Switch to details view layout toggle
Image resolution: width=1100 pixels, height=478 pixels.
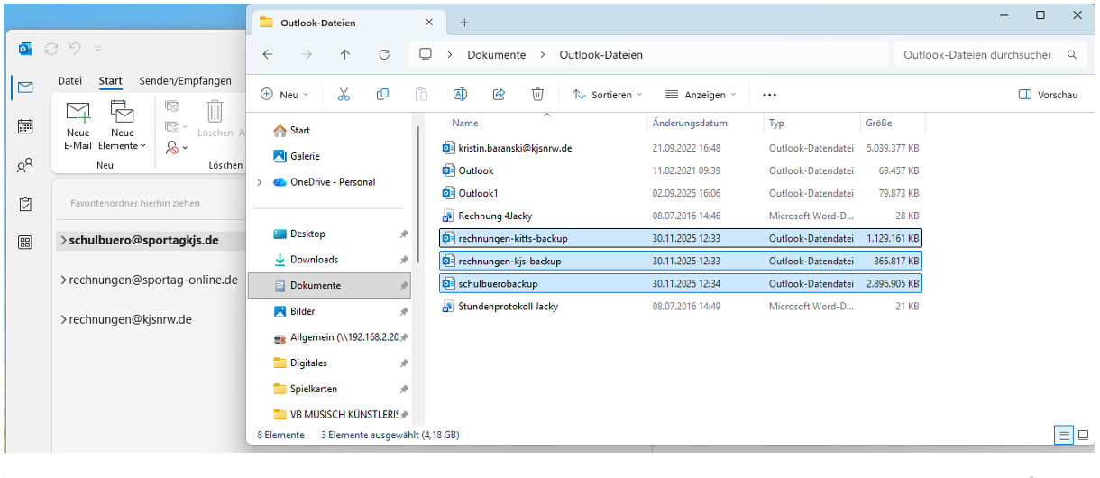(1065, 435)
